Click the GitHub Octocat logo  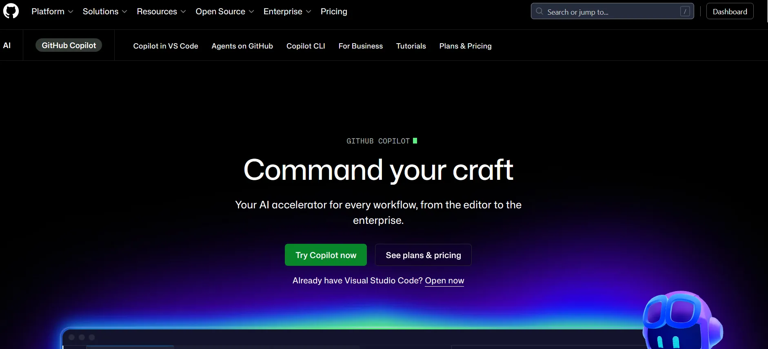[x=11, y=11]
